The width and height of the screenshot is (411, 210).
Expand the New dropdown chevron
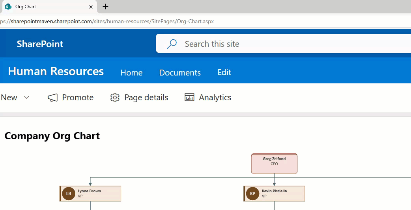(x=26, y=98)
